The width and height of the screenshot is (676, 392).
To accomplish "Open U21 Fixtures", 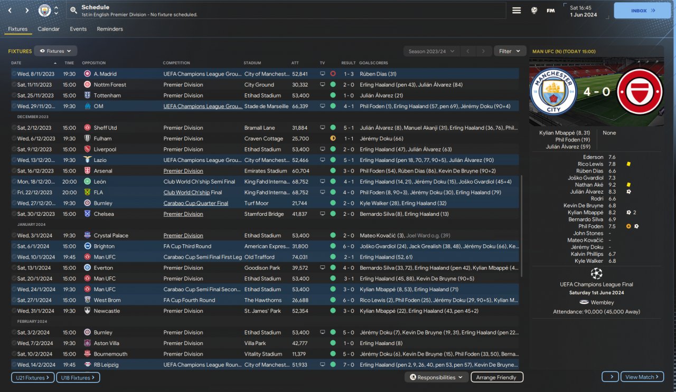I will click(33, 377).
